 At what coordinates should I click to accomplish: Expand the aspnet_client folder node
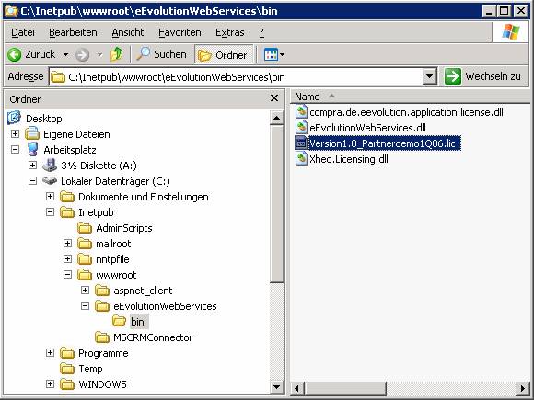(85, 291)
